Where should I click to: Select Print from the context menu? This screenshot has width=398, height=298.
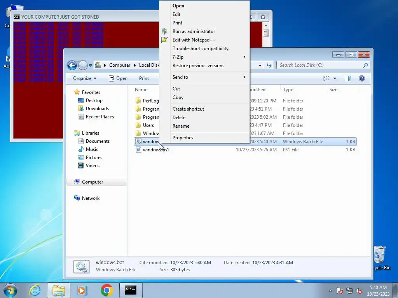[x=177, y=23]
